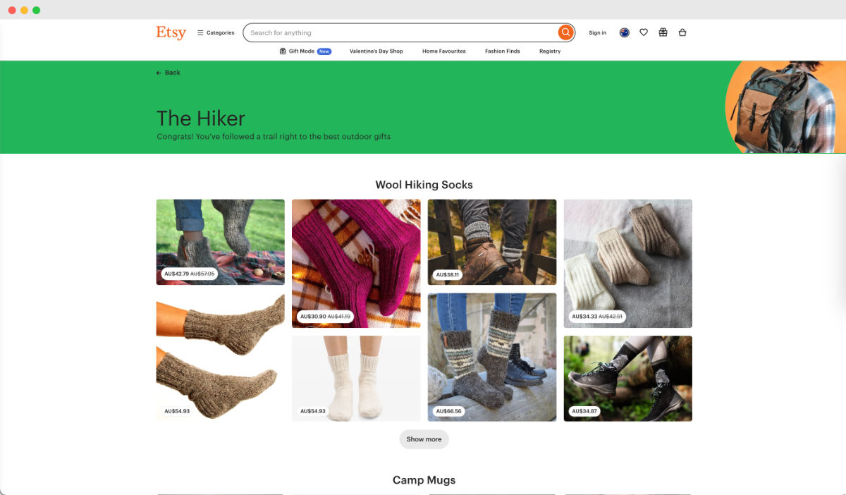This screenshot has width=846, height=495.
Task: Click the discounted AU$42.79 socks listing
Action: pos(220,242)
